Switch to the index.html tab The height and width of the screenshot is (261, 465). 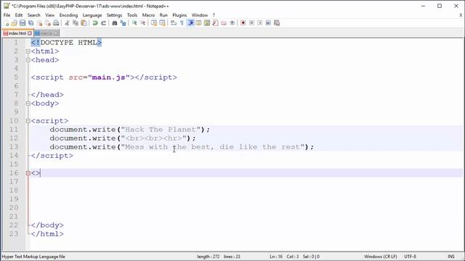(17, 33)
